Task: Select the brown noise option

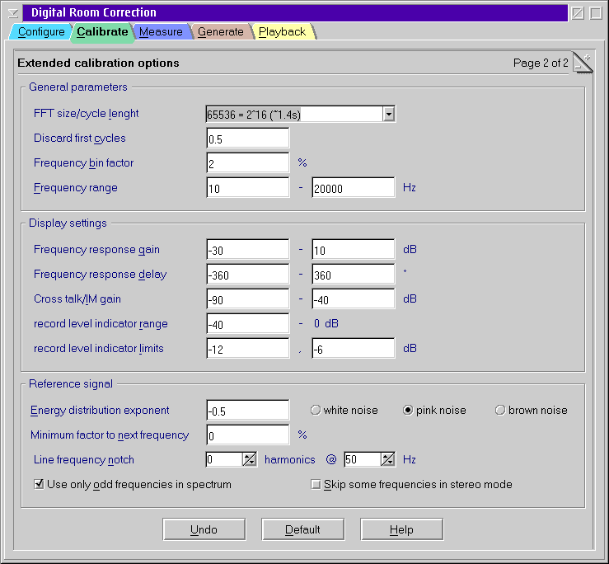Action: click(500, 411)
